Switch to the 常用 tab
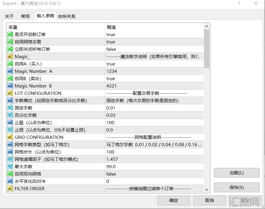This screenshot has width=265, height=209. click(25, 16)
